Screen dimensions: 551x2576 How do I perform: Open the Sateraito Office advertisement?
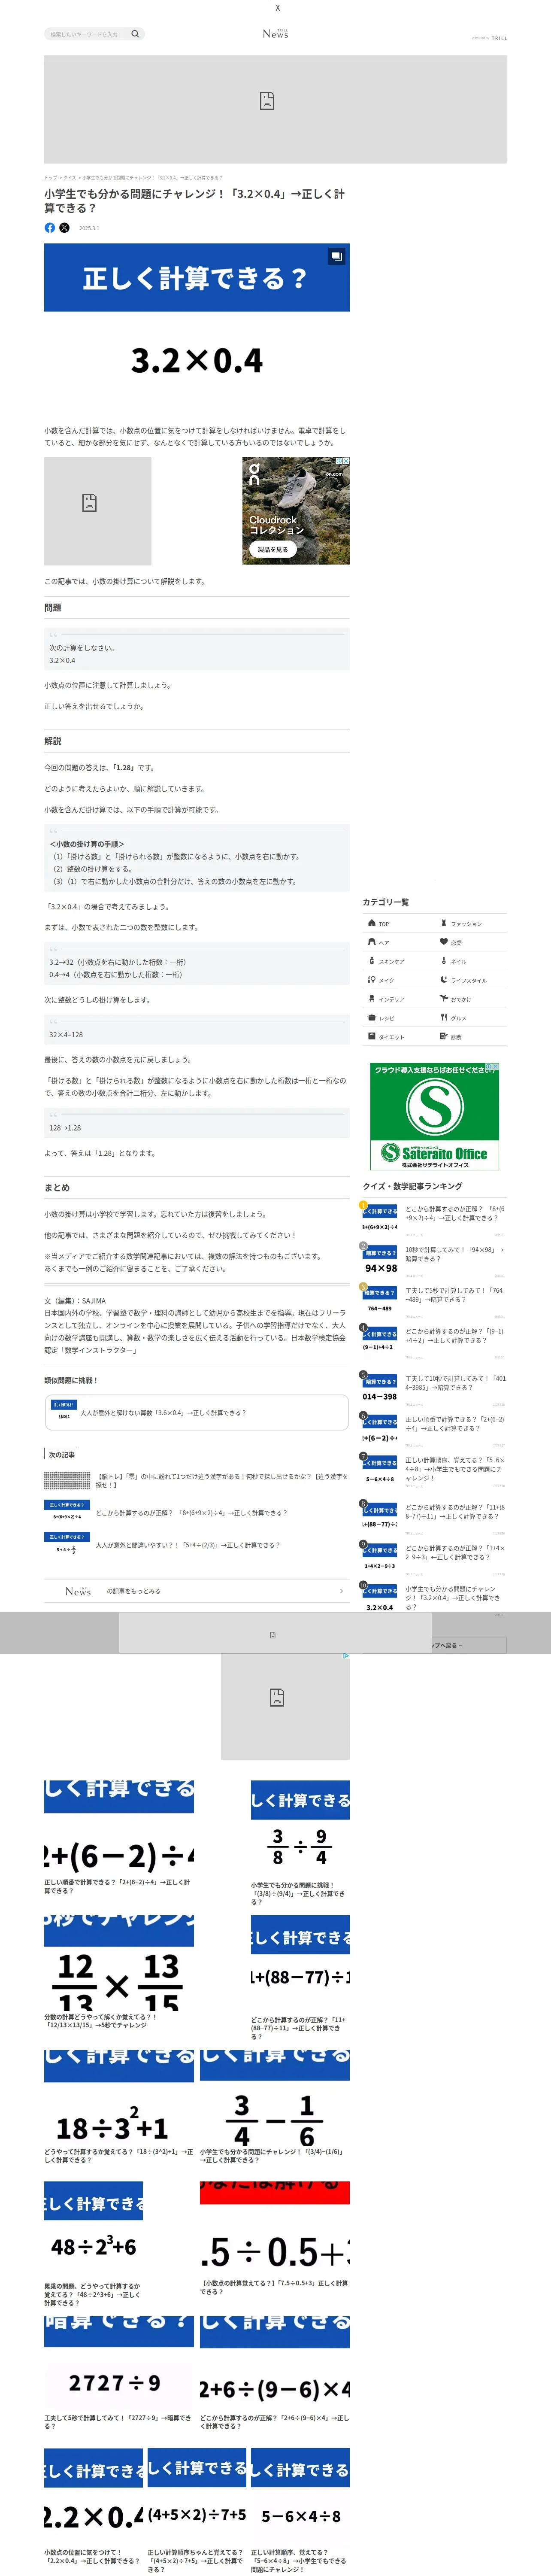coord(434,1117)
